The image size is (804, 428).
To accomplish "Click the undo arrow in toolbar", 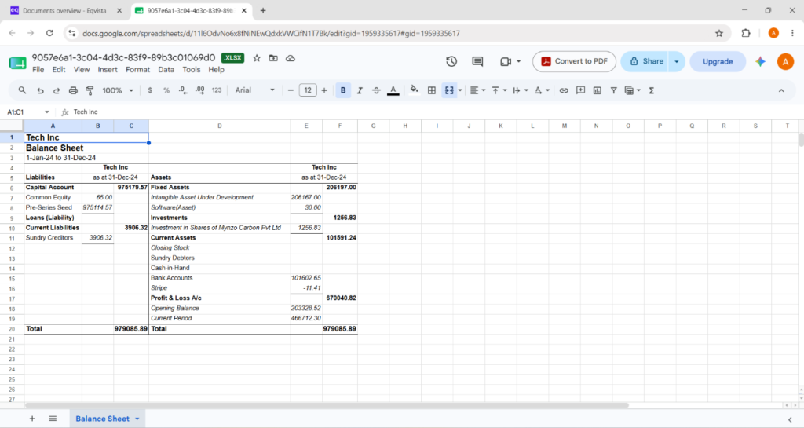I will tap(40, 90).
